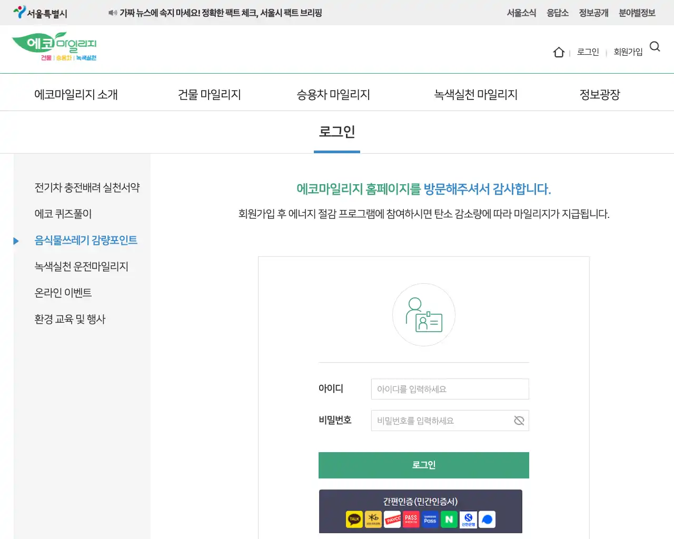This screenshot has height=539, width=674.
Task: Select 전기차 충전배려 실천서약 sidebar item
Action: click(87, 188)
